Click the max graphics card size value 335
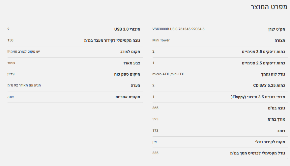 (156, 153)
